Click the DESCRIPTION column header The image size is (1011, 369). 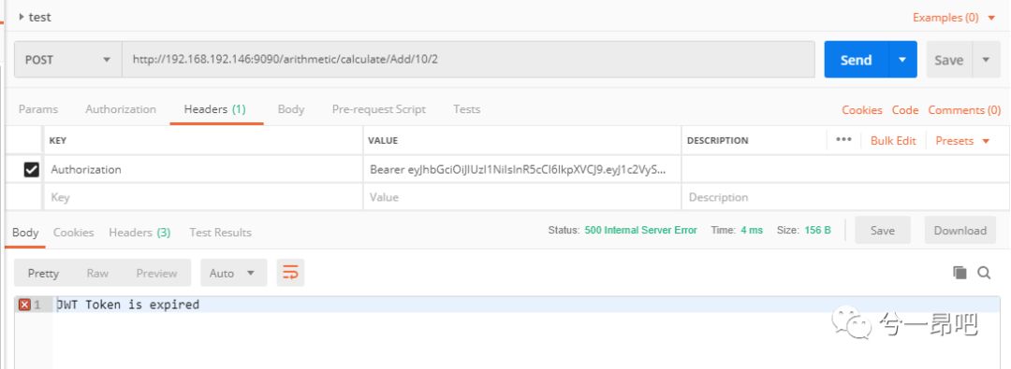click(x=717, y=140)
